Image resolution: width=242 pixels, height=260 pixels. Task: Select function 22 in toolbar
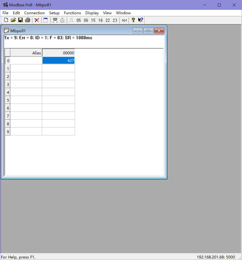coord(108,20)
